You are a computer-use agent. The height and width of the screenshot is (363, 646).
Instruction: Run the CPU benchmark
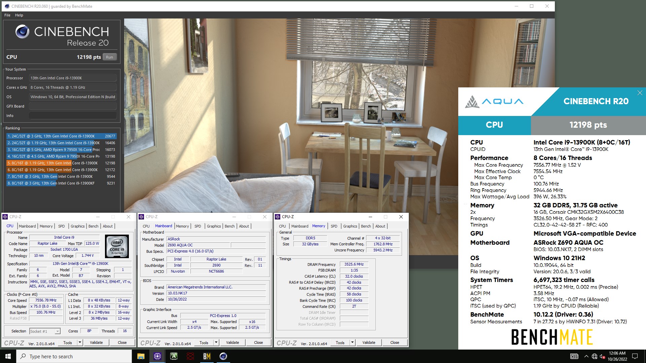pyautogui.click(x=110, y=57)
